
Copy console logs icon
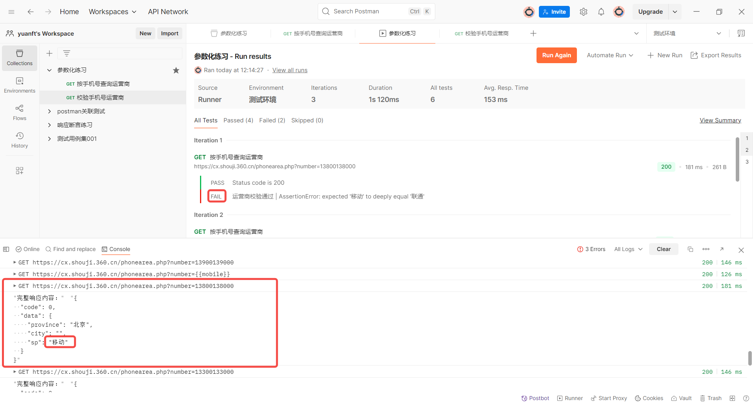691,249
